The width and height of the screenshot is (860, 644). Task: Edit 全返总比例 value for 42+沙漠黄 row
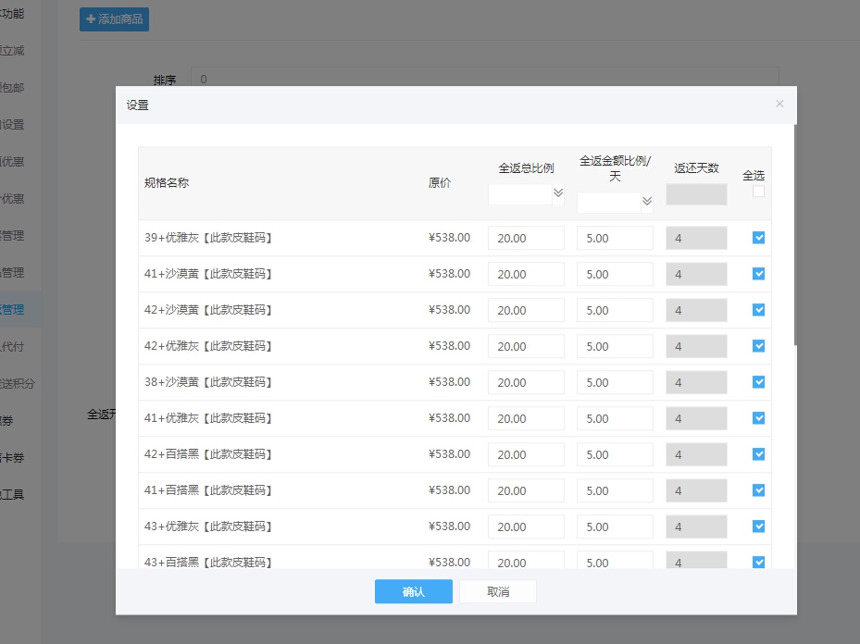526,310
